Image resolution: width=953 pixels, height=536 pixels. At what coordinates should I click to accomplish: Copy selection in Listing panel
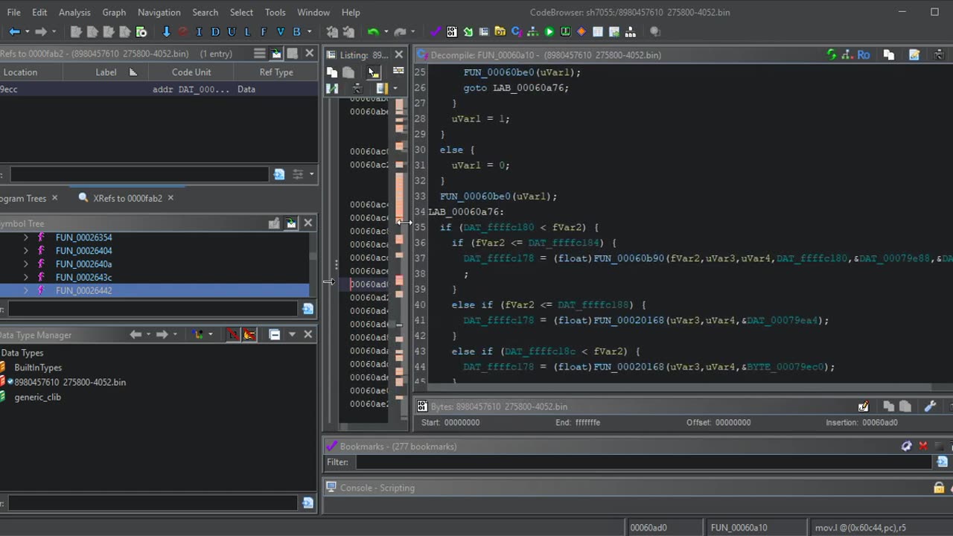click(x=332, y=72)
